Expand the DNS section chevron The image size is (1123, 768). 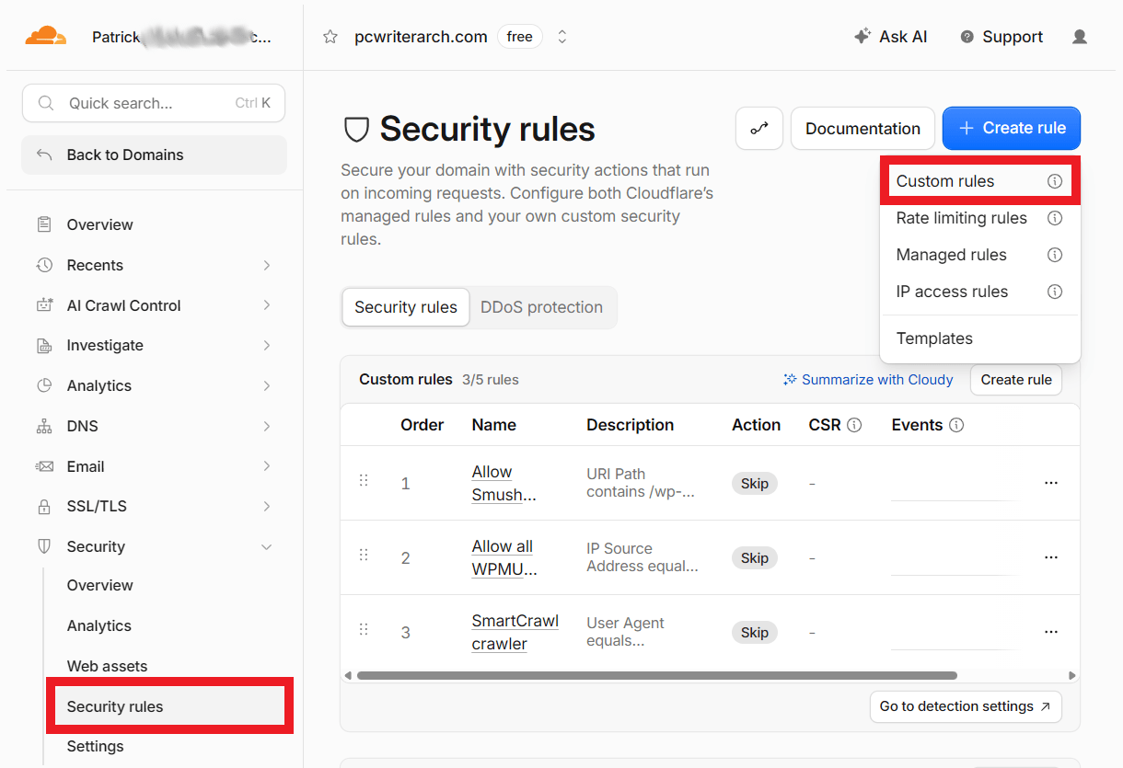tap(267, 426)
